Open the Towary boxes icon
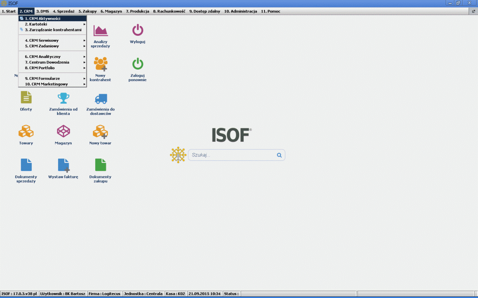Viewport: 478px width, 298px height. point(26,131)
